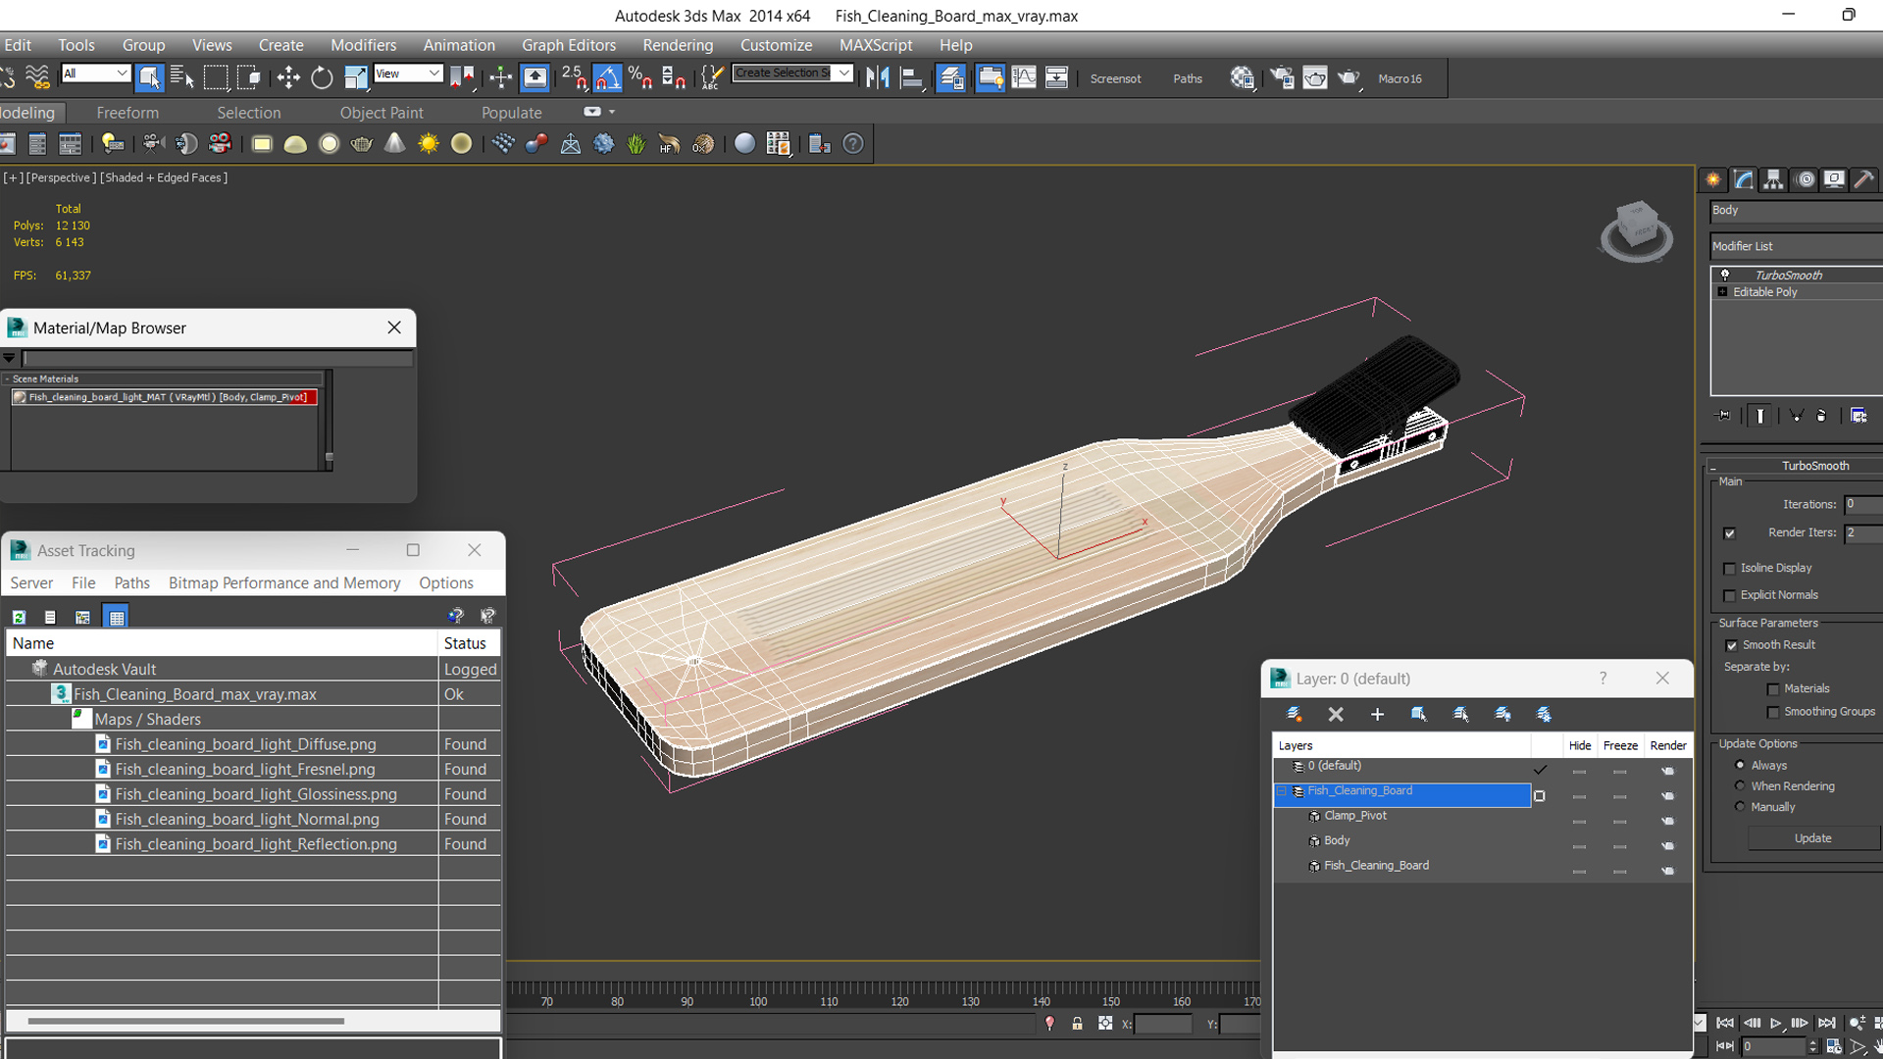
Task: Click the Update button
Action: point(1813,838)
